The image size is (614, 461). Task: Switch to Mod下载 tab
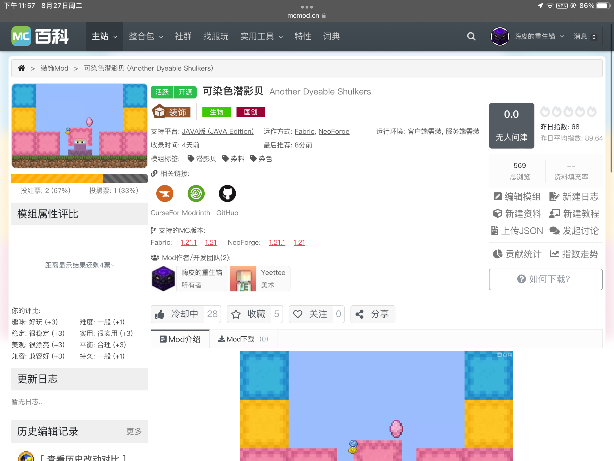[x=243, y=339]
